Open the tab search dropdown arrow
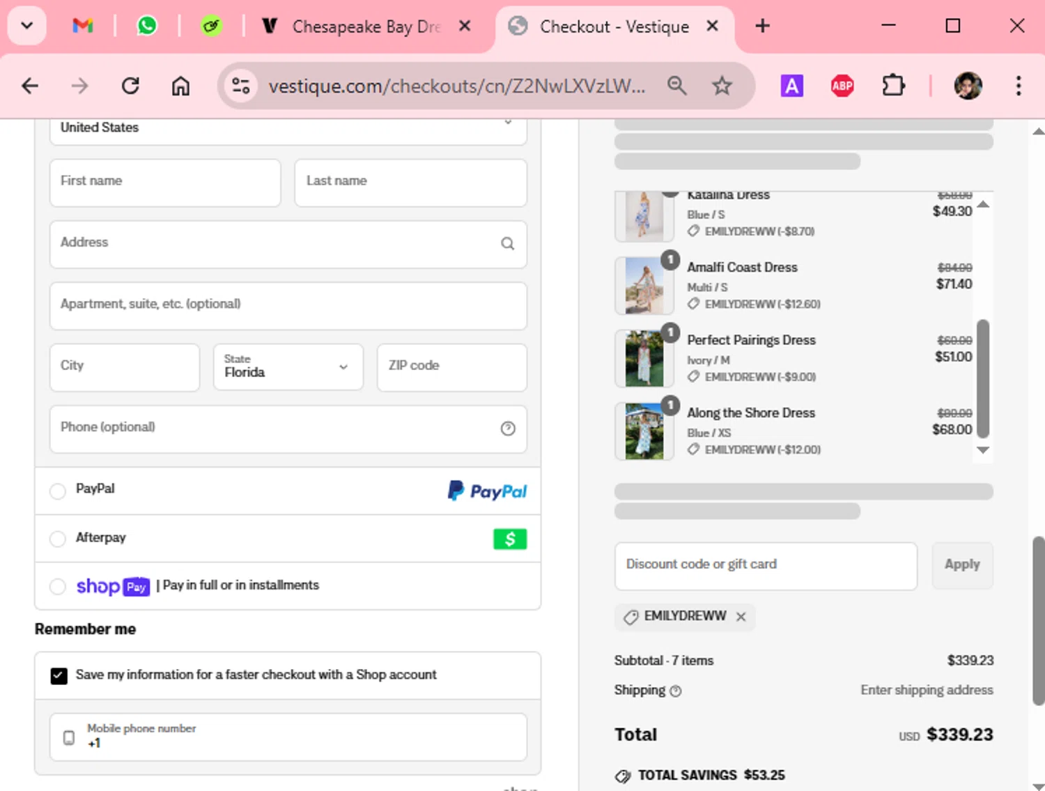The image size is (1045, 791). click(x=27, y=26)
